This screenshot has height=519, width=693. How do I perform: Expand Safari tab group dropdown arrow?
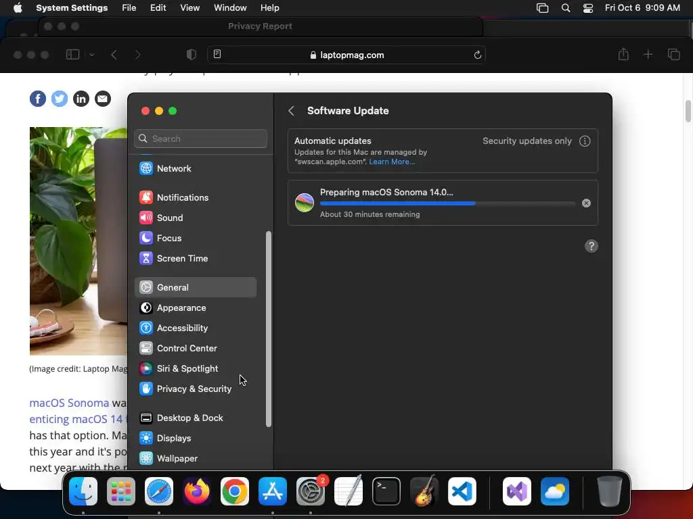point(92,55)
